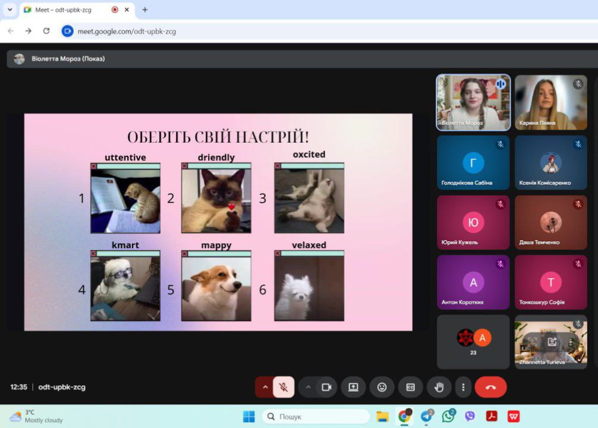Click the Present screen icon

[x=353, y=387]
